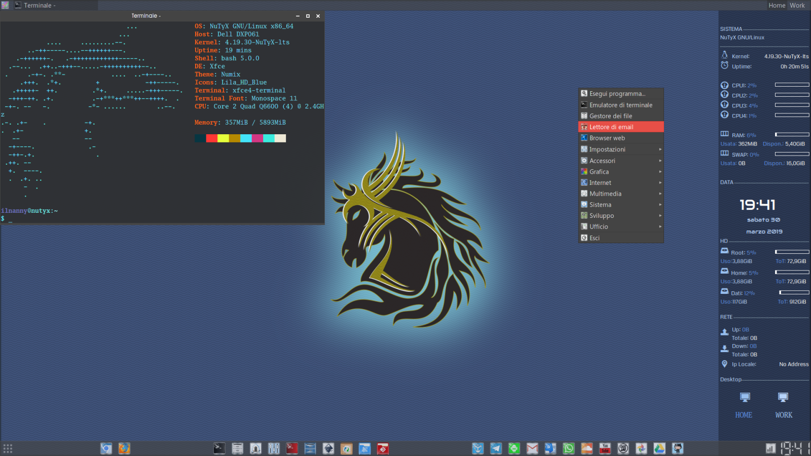Screen dimensions: 811x456
Task: Launch WhatsApp from the dock
Action: (569, 448)
